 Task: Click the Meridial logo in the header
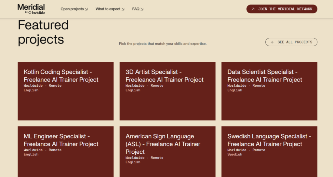[x=31, y=7]
